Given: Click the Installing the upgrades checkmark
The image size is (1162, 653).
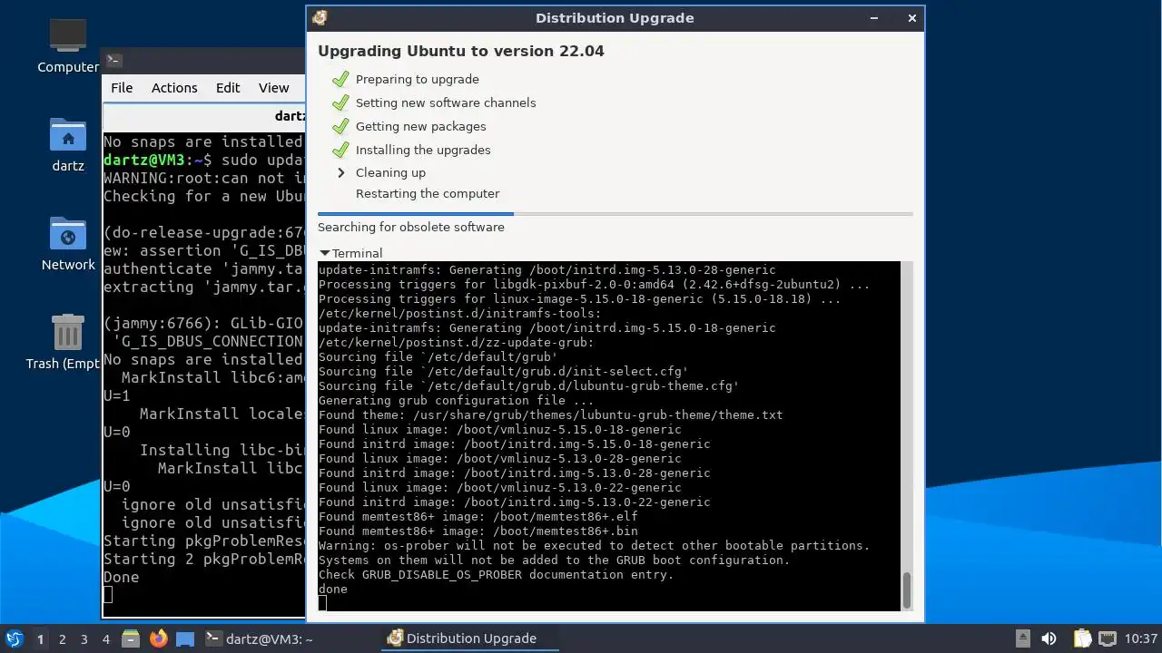Looking at the screenshot, I should click(341, 150).
